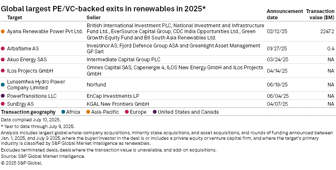
Task: Click the 2247.2 transaction value cell
Action: click(x=326, y=31)
